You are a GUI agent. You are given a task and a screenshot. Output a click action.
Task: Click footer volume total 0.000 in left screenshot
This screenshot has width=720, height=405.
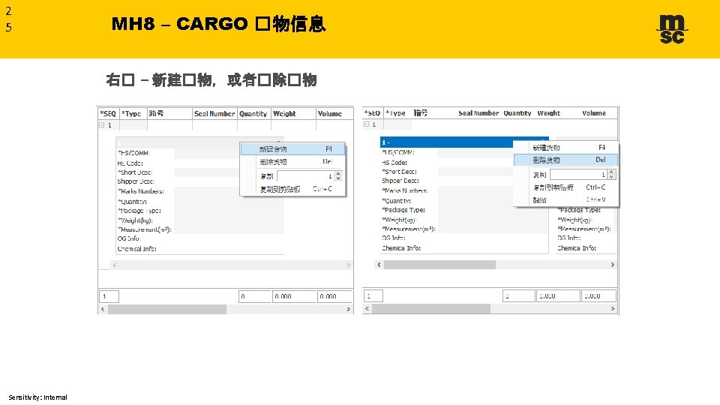[334, 297]
